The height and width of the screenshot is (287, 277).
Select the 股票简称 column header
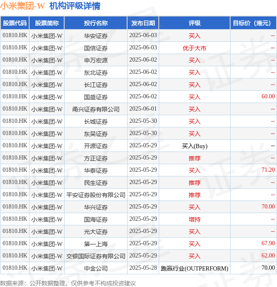tap(47, 23)
